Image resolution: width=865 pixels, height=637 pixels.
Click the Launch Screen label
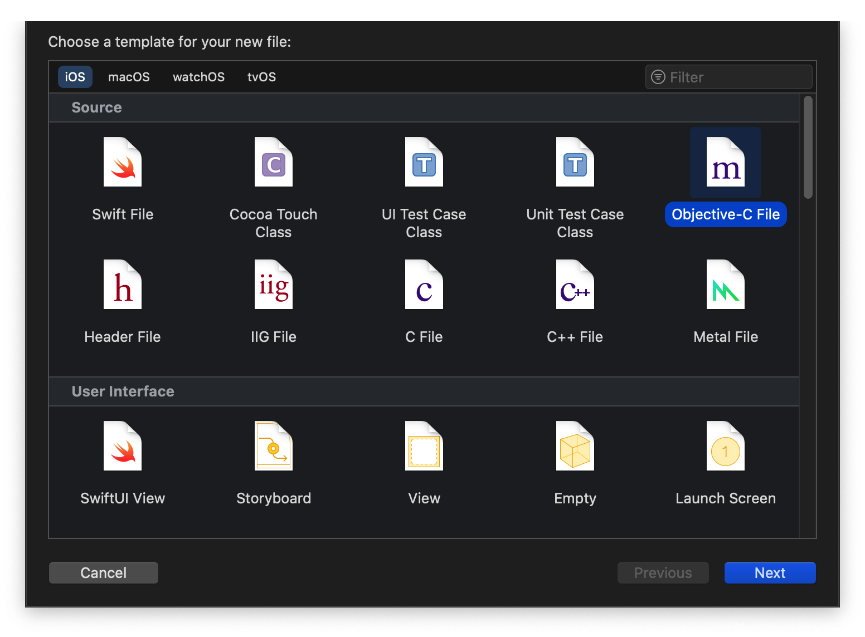(x=726, y=498)
